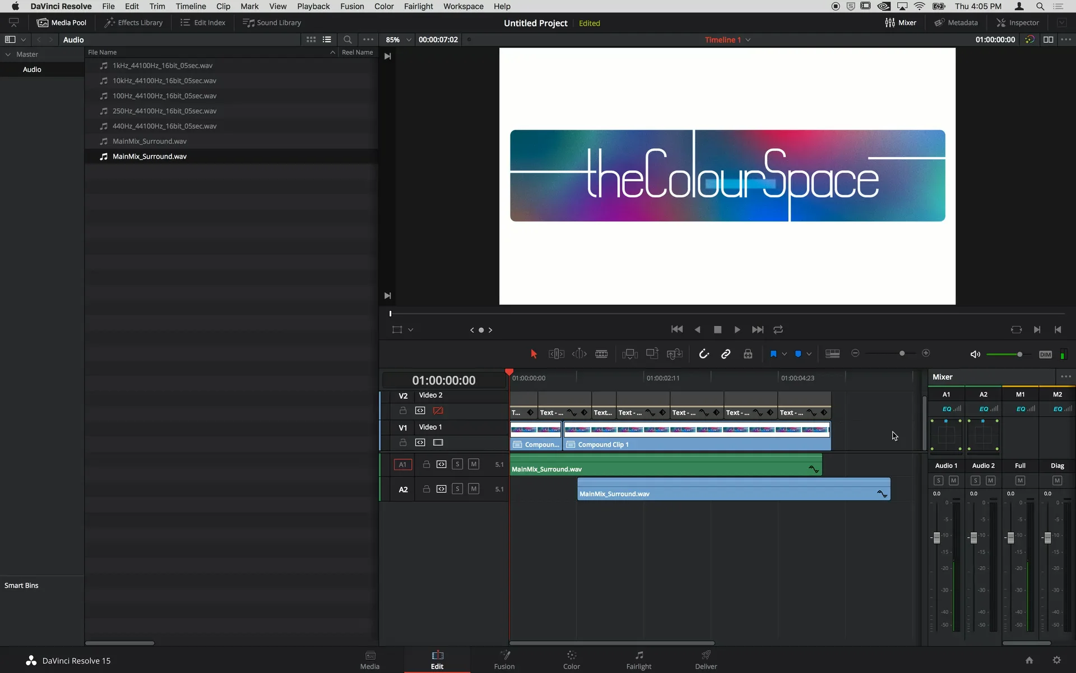Lock the Video 1 track
This screenshot has width=1076, height=673.
click(403, 442)
